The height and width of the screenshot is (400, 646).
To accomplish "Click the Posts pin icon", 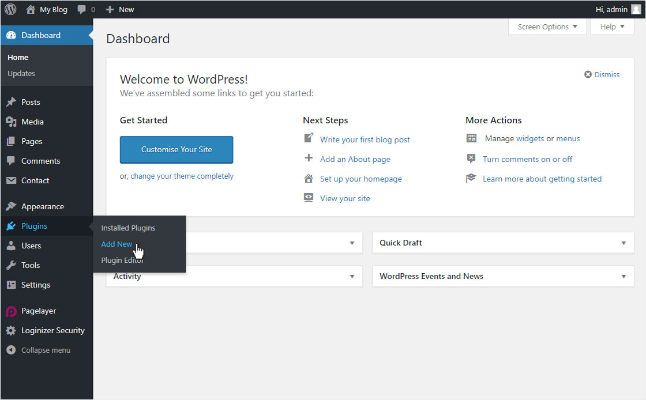I will point(11,102).
